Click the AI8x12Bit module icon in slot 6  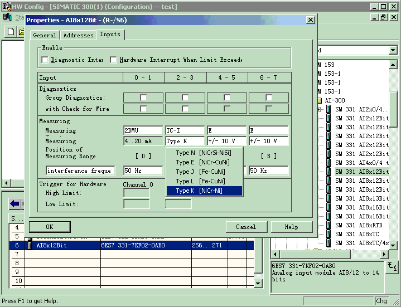pyautogui.click(x=30, y=245)
